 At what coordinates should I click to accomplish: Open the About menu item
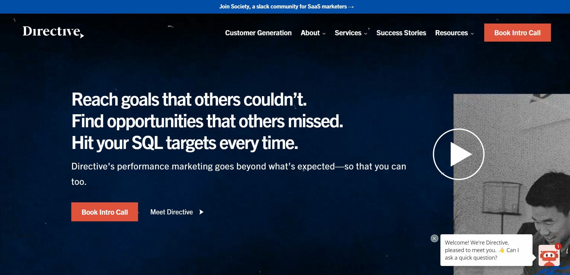point(310,33)
